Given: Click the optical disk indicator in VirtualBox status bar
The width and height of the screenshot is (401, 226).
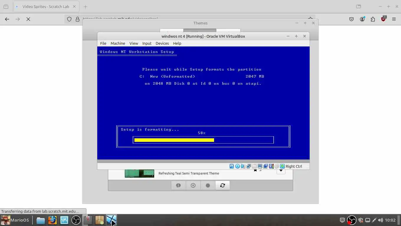Looking at the screenshot, I should point(237,166).
